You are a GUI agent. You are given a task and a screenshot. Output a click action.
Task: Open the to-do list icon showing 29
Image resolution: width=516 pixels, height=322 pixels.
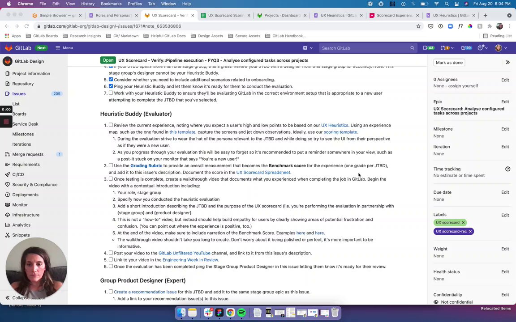tap(466, 48)
